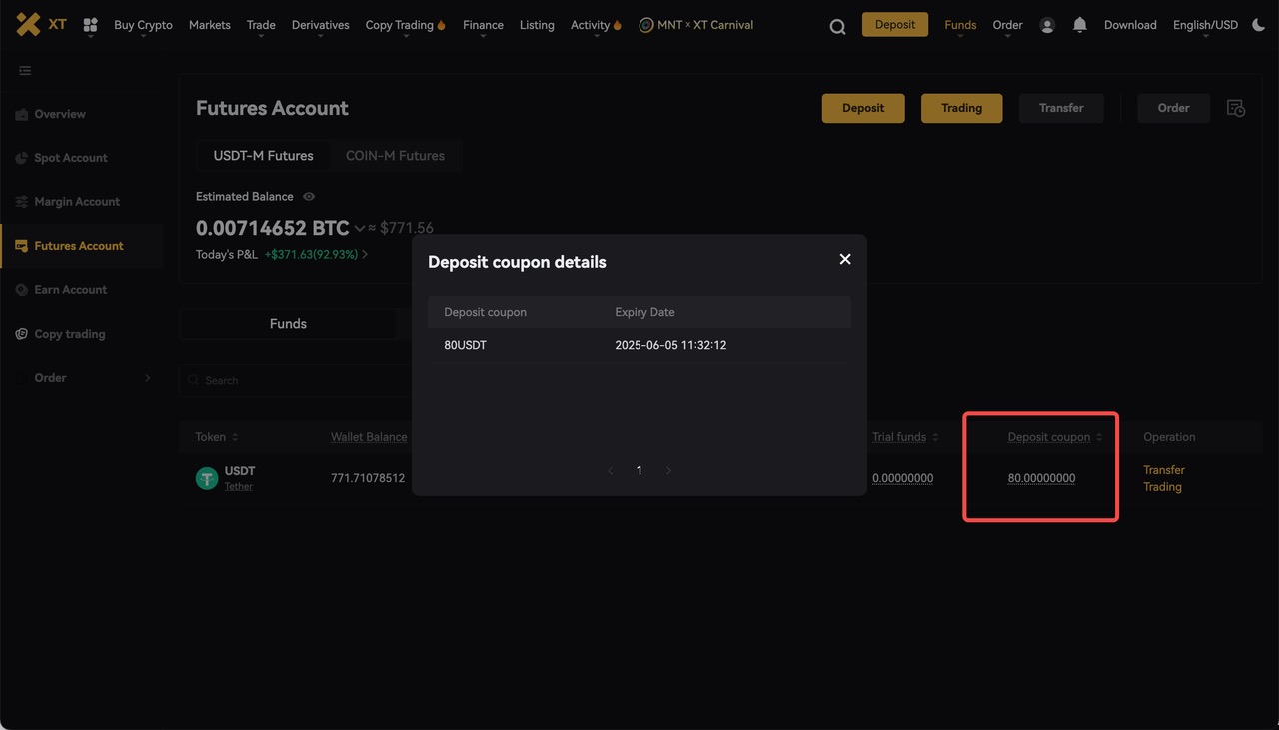Screen dimensions: 1279x730
Task: Click the XT logo in header
Action: pos(41,25)
